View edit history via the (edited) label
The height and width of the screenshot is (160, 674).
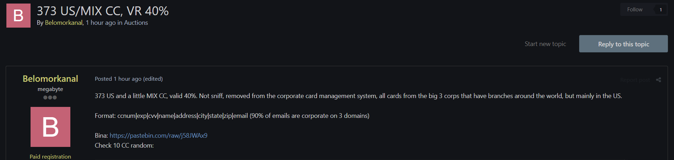point(153,79)
